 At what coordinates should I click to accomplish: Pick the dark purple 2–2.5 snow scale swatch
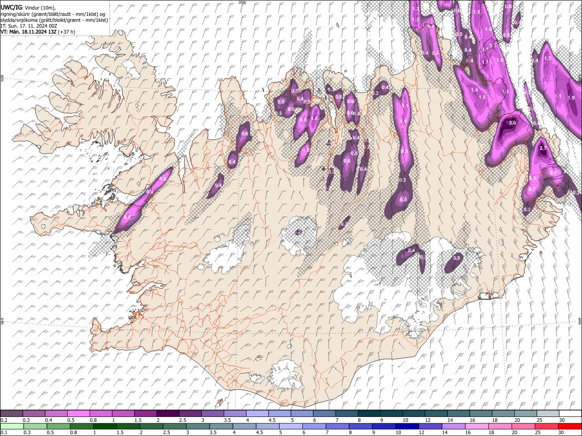(168, 413)
